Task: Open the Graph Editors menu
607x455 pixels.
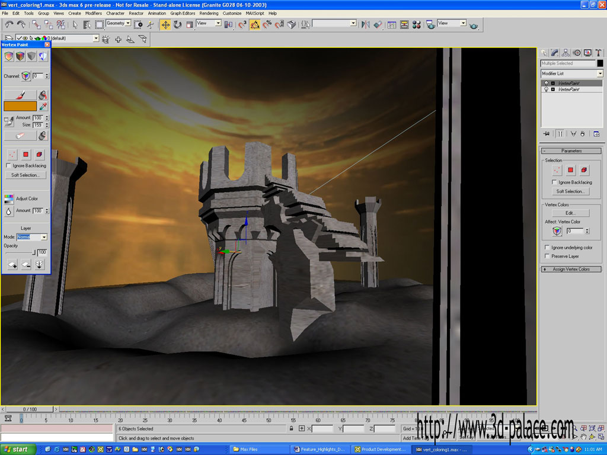Action: tap(183, 13)
